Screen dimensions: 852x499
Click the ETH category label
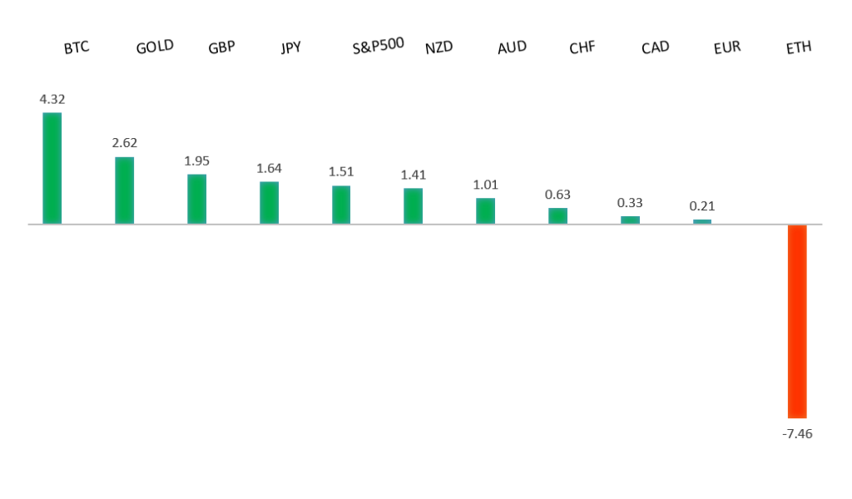pyautogui.click(x=799, y=48)
